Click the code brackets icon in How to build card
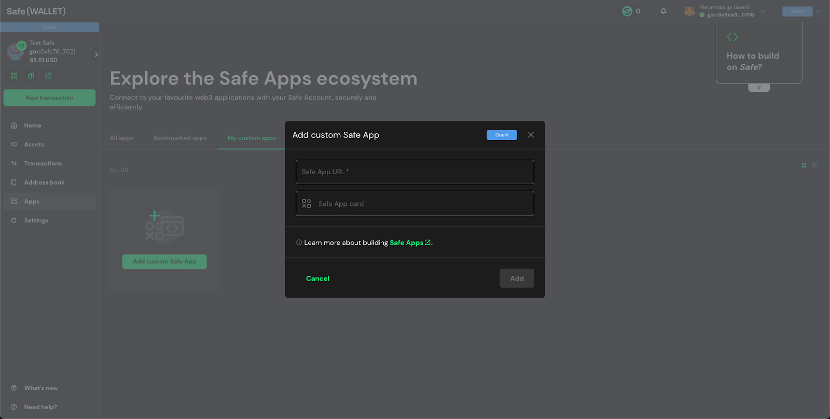This screenshot has height=419, width=830. click(x=732, y=37)
